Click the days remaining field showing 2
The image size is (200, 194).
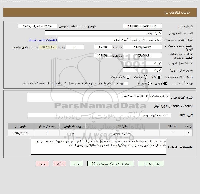[75, 47]
